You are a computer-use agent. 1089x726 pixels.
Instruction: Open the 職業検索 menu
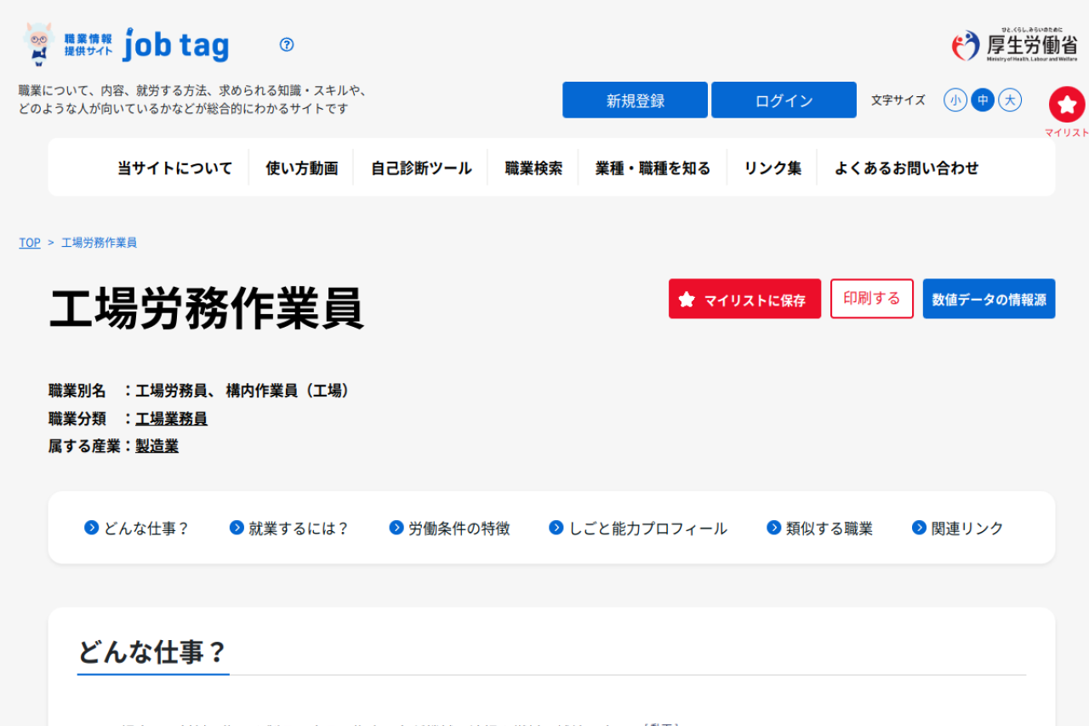tap(533, 168)
